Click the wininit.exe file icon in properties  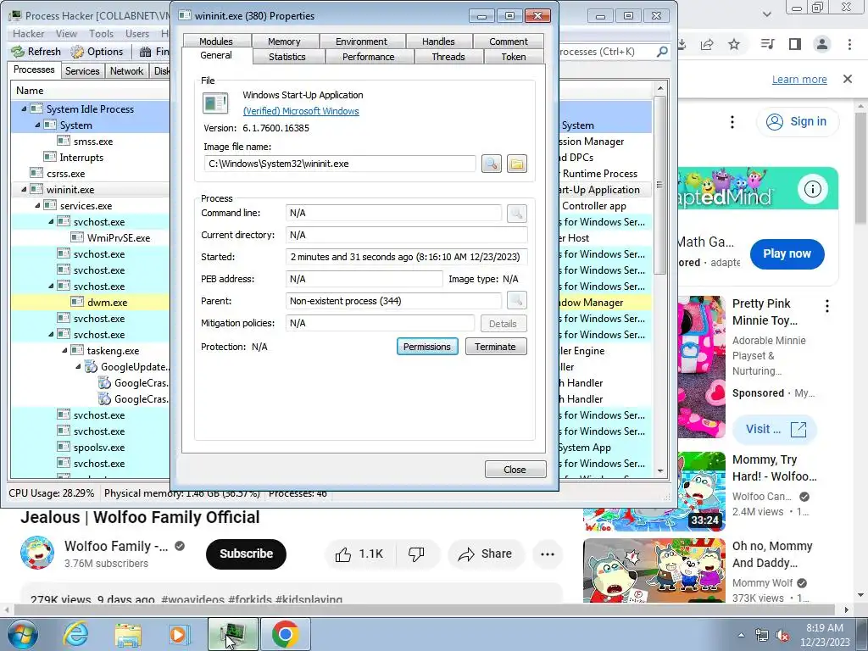click(x=215, y=103)
